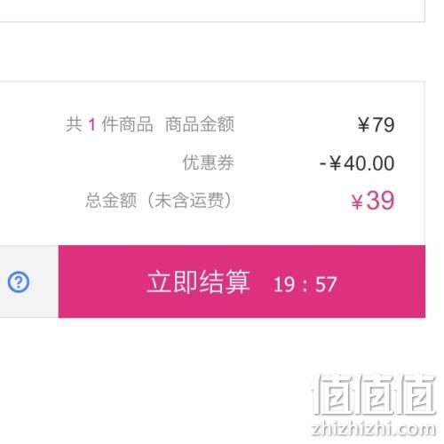Image resolution: width=444 pixels, height=444 pixels.
Task: Click the 总金额（未含运费）label
Action: [x=159, y=201]
